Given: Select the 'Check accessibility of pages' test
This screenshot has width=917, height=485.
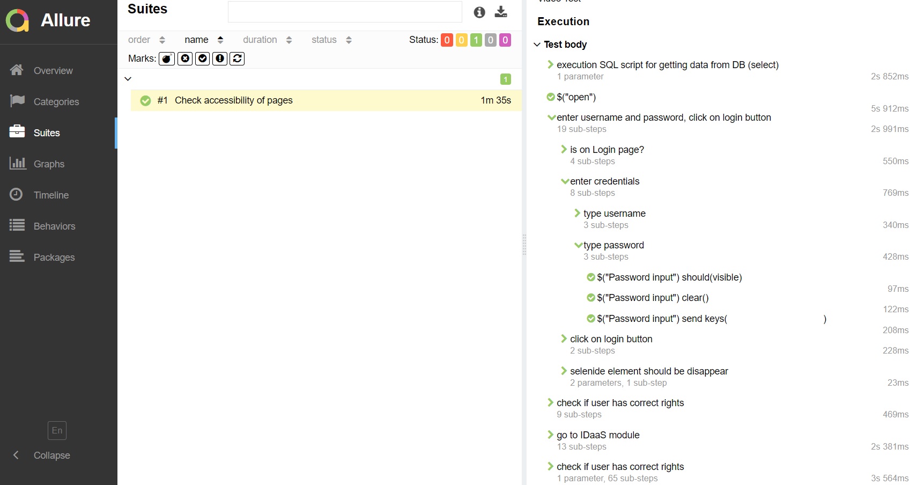Looking at the screenshot, I should (x=233, y=100).
